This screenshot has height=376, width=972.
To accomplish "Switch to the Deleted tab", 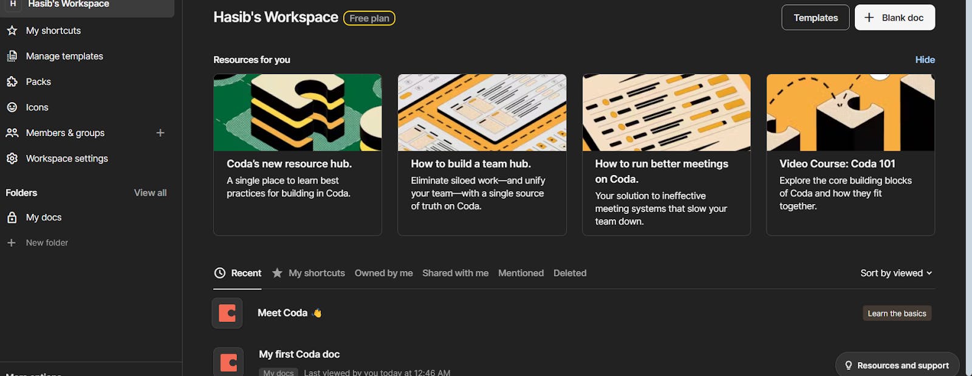I will pyautogui.click(x=570, y=273).
